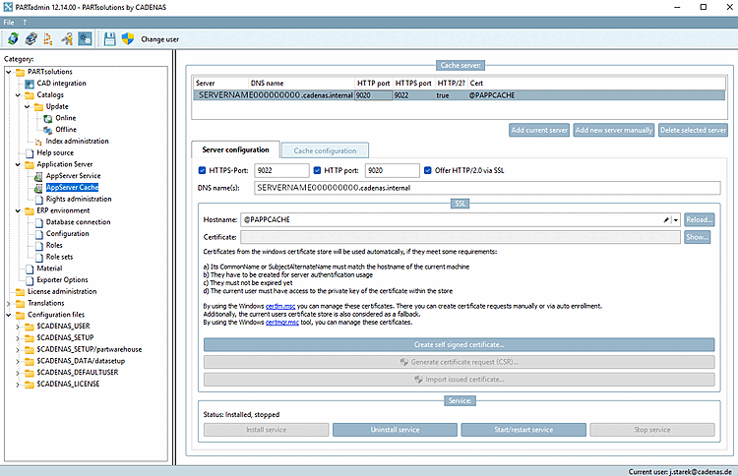Switch to Cache configuration tab
This screenshot has width=738, height=476.
click(x=325, y=150)
